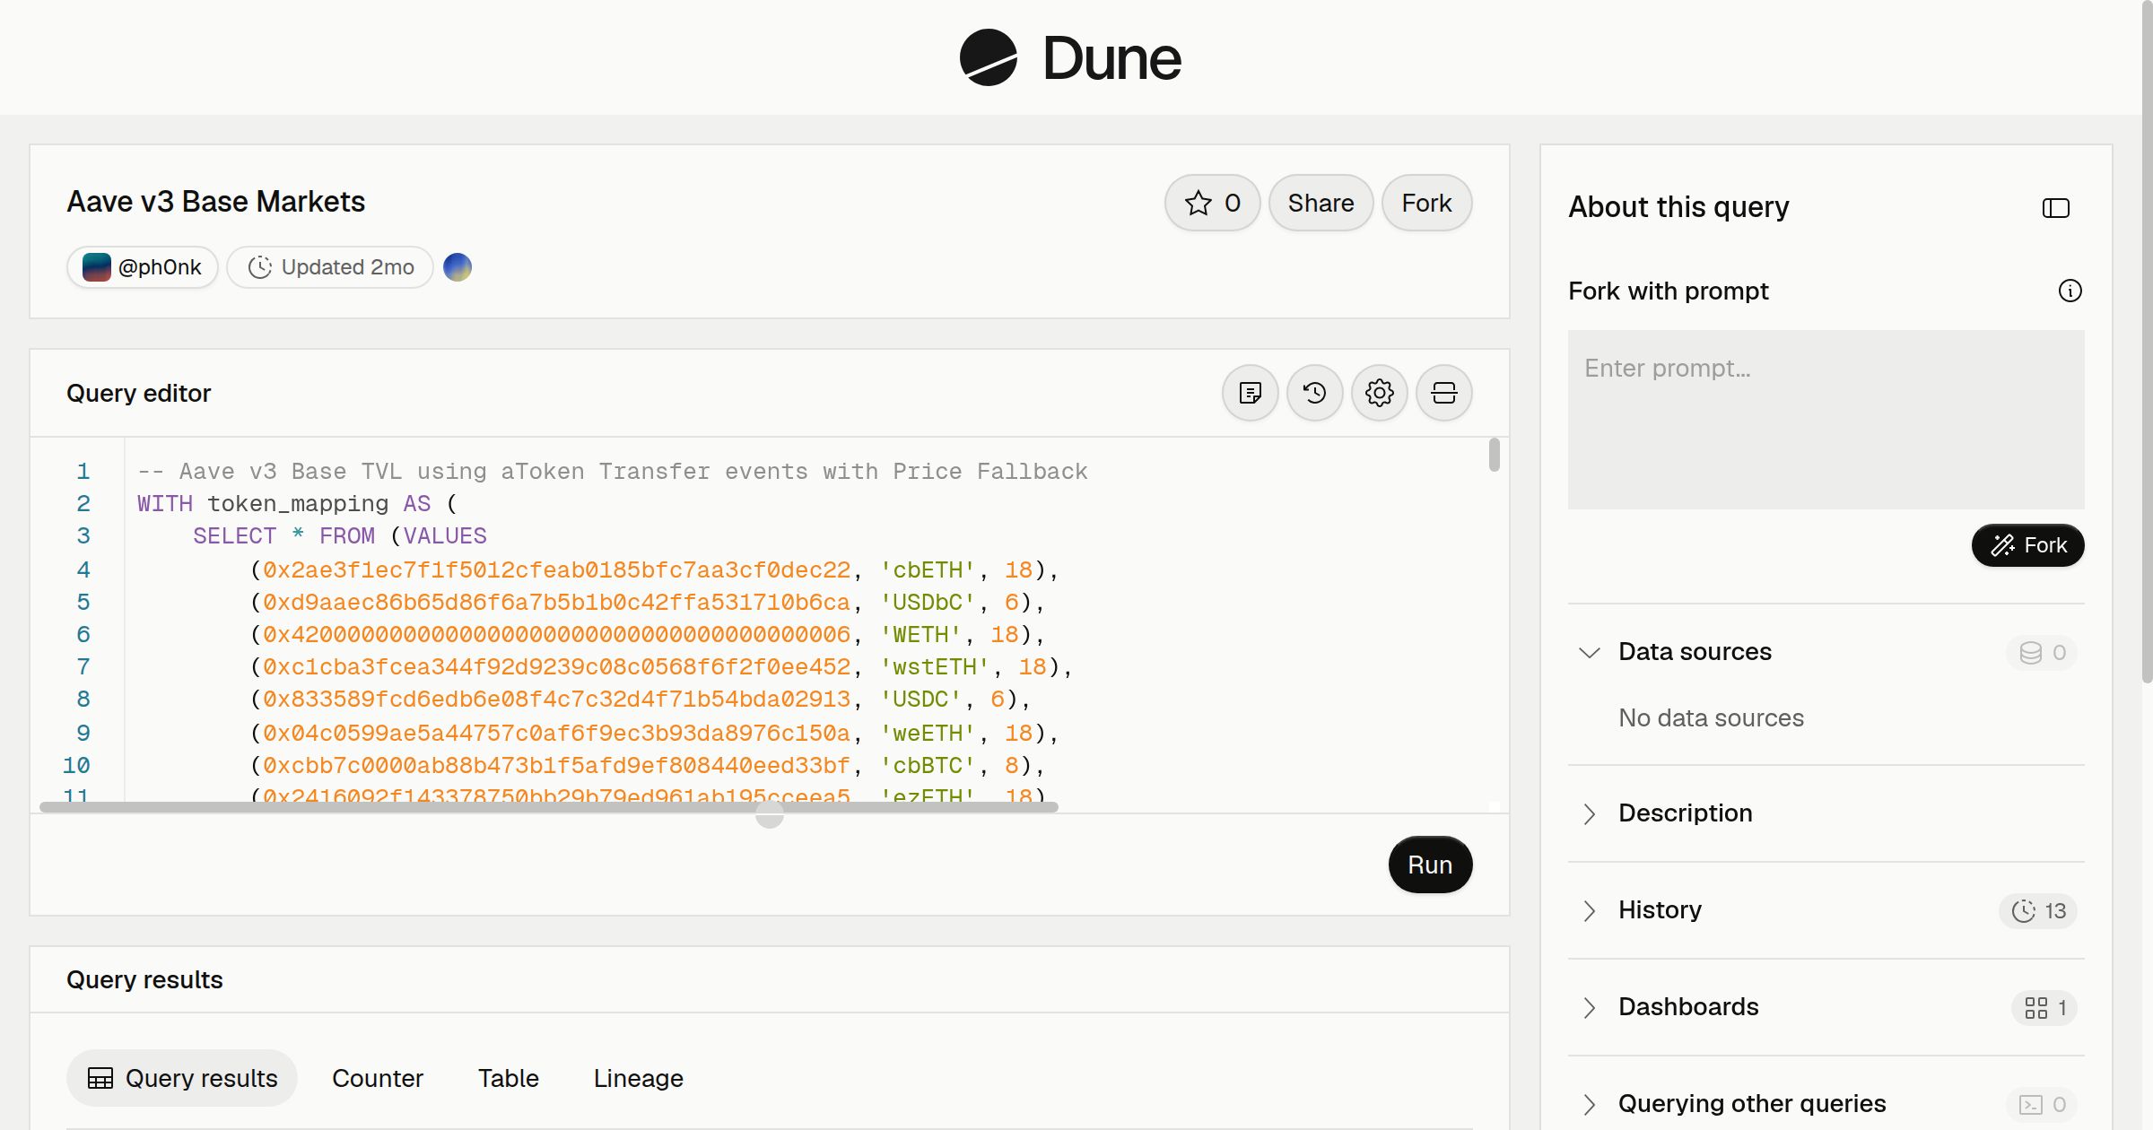Image resolution: width=2153 pixels, height=1130 pixels.
Task: Click the 'USDC' token in line 8
Action: (920, 700)
